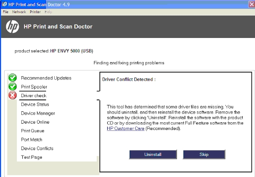The height and width of the screenshot is (177, 255).
Task: Select Print Queue step
Action: [x=32, y=131]
